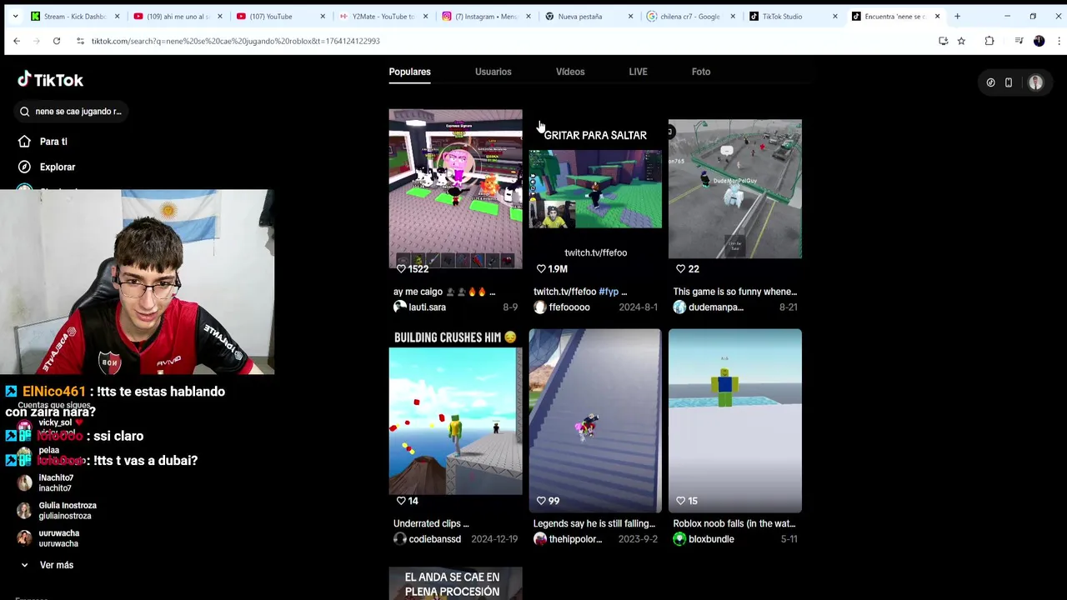Switch to the Populares tab
1067x600 pixels.
pos(409,72)
